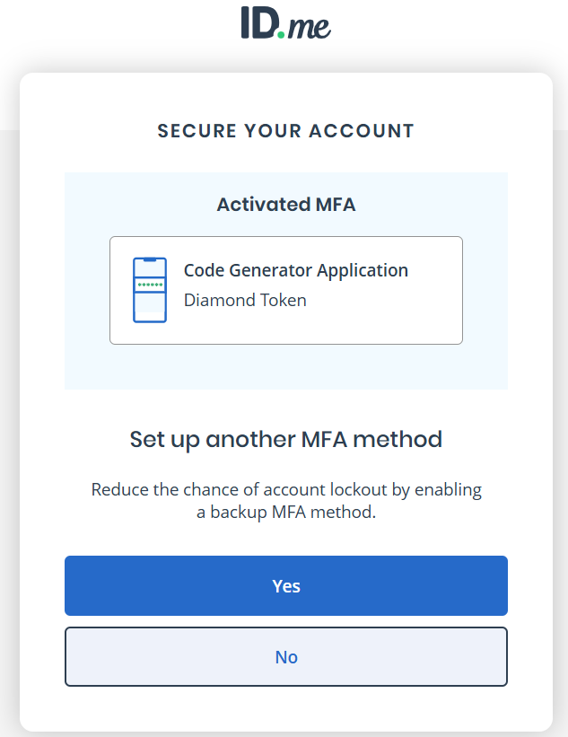Click the 'Code Generator Application' title text

[x=295, y=270]
